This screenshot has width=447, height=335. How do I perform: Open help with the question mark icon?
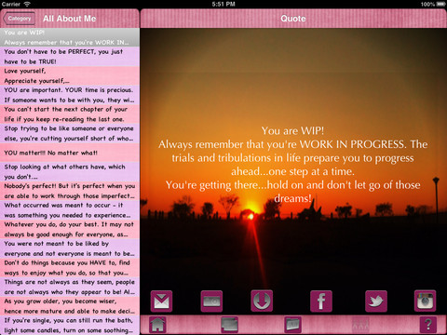[428, 325]
